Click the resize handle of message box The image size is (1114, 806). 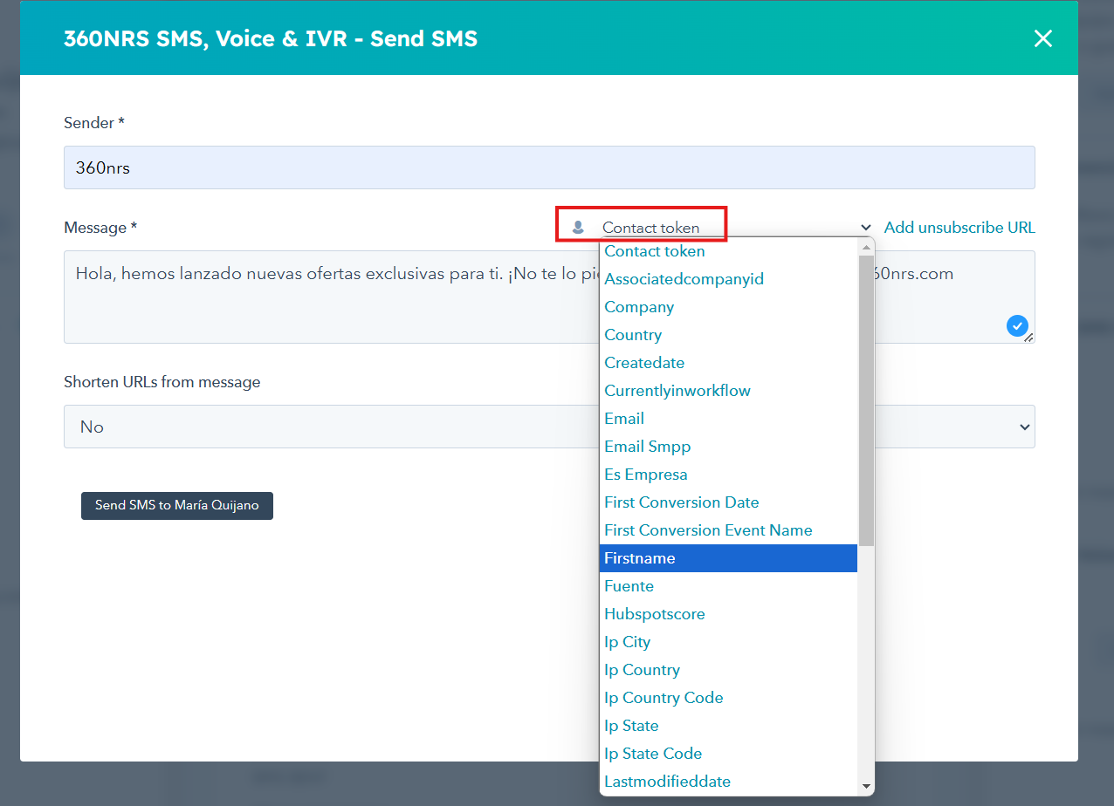pos(1028,337)
